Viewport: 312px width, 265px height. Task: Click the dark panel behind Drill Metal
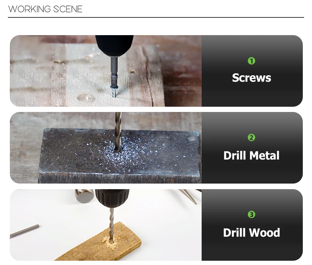pyautogui.click(x=252, y=148)
